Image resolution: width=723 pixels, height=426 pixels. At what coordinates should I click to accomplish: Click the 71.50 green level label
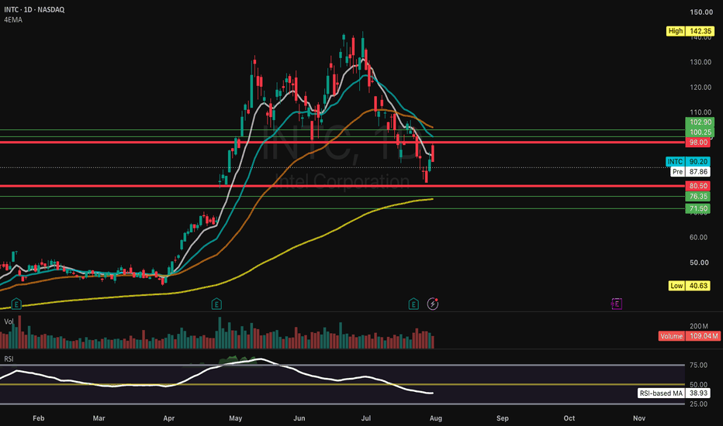tap(697, 208)
